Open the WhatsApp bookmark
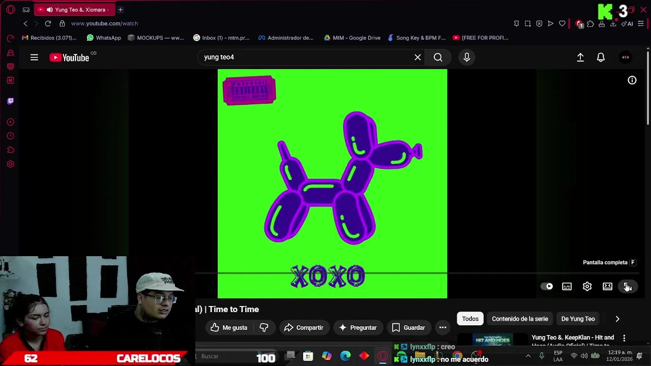This screenshot has width=651, height=366. tap(104, 38)
